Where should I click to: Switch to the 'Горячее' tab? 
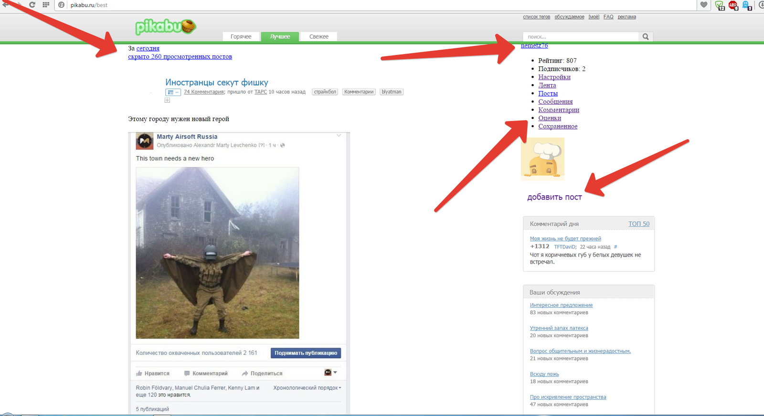pos(241,37)
